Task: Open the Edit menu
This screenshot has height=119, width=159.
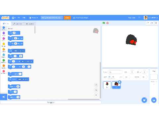Action: tap(24, 18)
